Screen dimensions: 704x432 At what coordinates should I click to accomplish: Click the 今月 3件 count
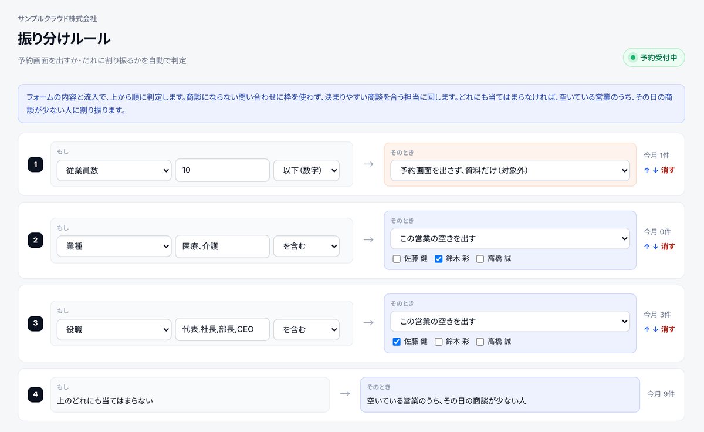click(x=657, y=314)
